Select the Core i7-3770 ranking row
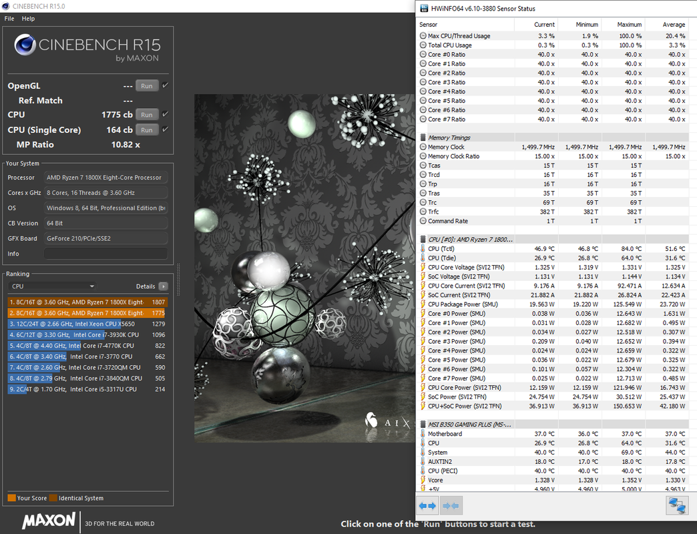697x534 pixels. 87,356
